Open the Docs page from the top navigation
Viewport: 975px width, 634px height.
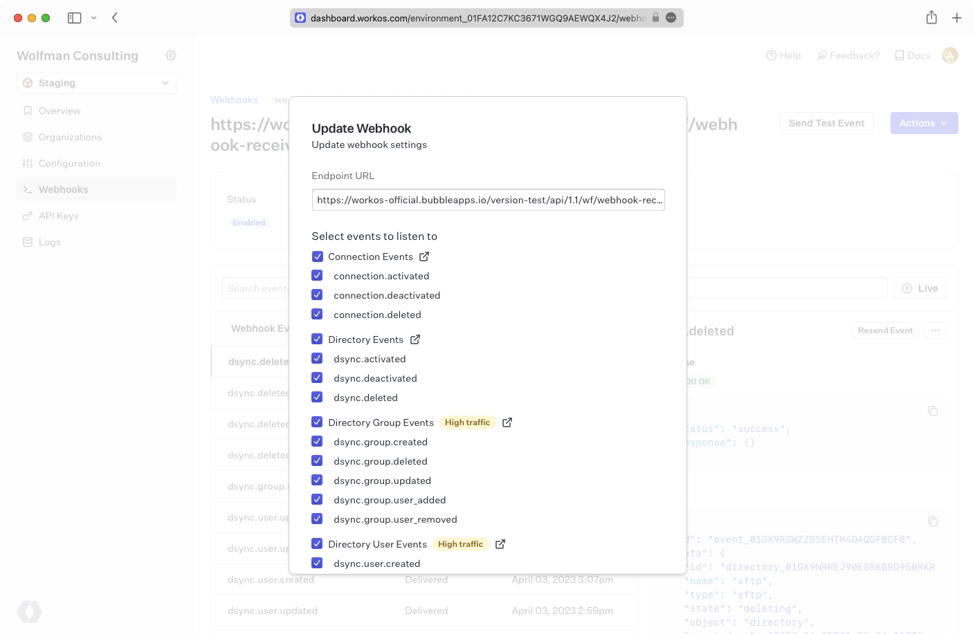[x=911, y=55]
